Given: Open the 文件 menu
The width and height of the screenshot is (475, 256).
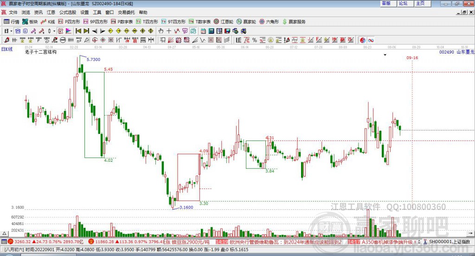Looking at the screenshot, I should (13, 12).
